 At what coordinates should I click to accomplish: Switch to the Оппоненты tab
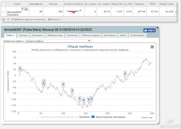click(x=37, y=35)
